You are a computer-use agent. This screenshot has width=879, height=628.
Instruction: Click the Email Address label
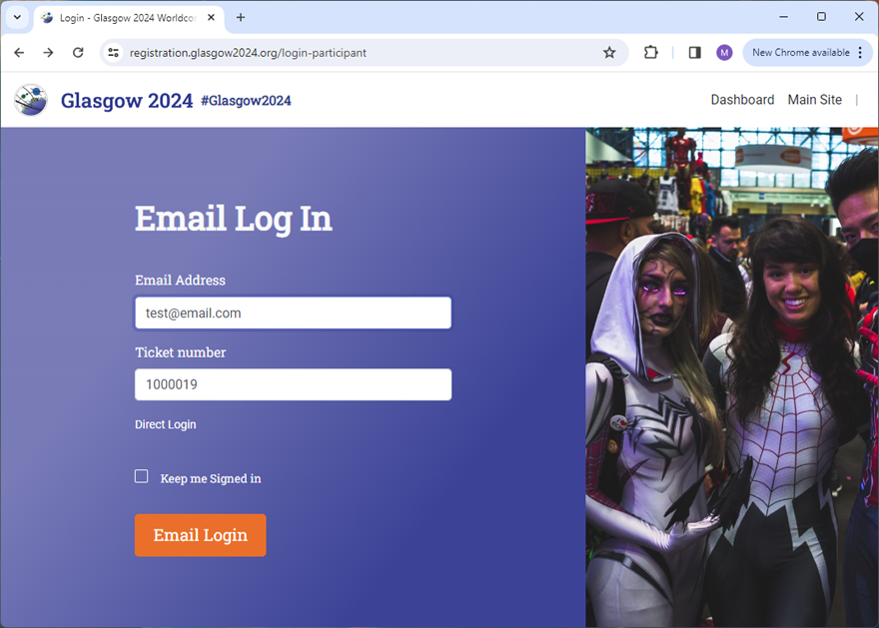coord(180,281)
